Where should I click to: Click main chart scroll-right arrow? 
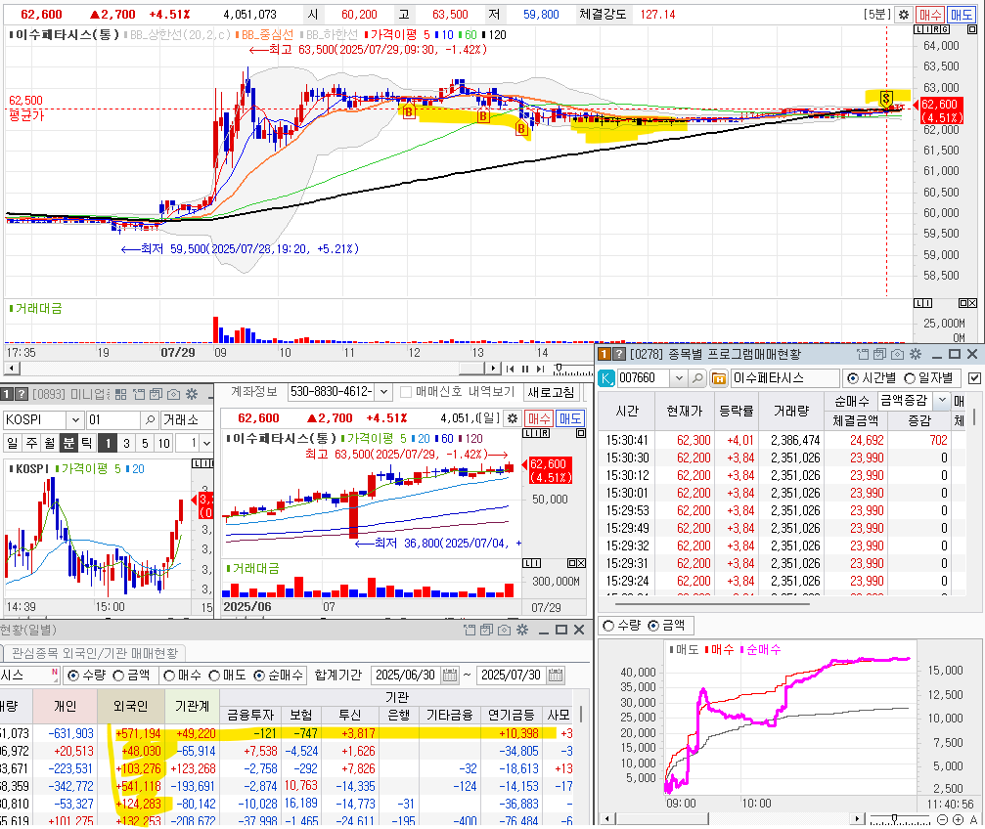493,369
